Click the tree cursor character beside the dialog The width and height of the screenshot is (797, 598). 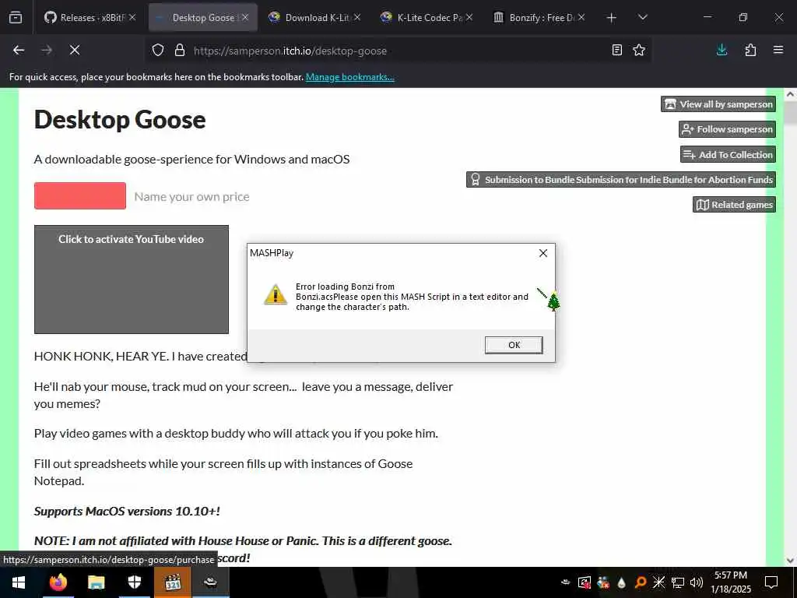click(x=553, y=301)
